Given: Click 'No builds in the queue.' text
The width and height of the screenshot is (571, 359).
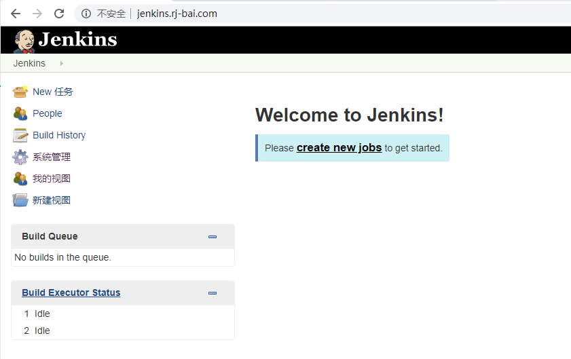Looking at the screenshot, I should (62, 257).
